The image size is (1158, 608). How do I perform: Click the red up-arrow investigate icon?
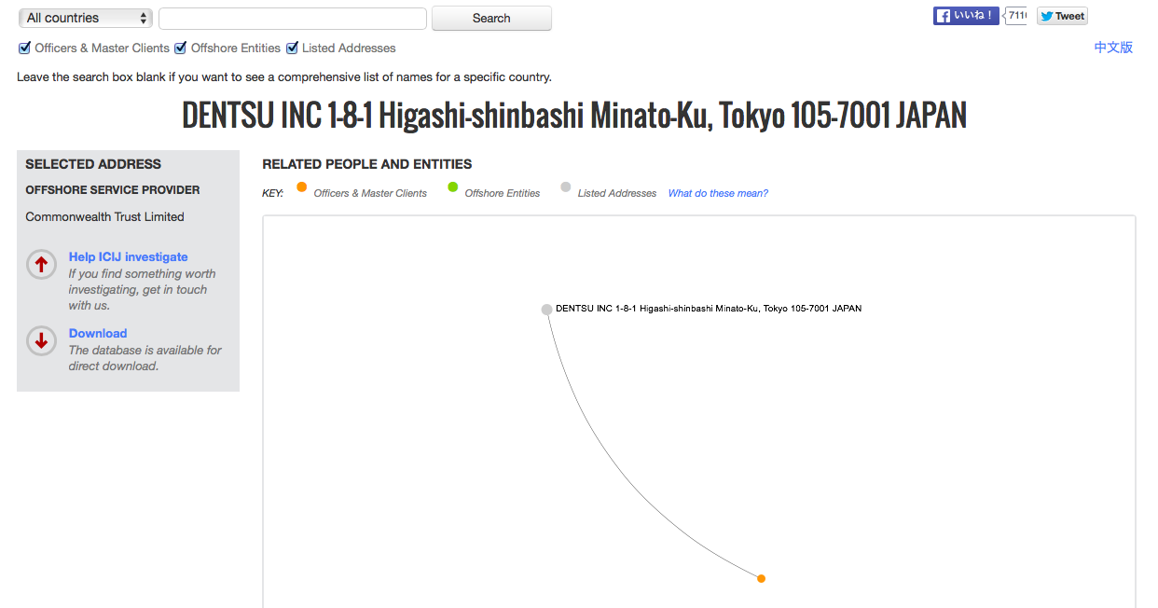[41, 265]
